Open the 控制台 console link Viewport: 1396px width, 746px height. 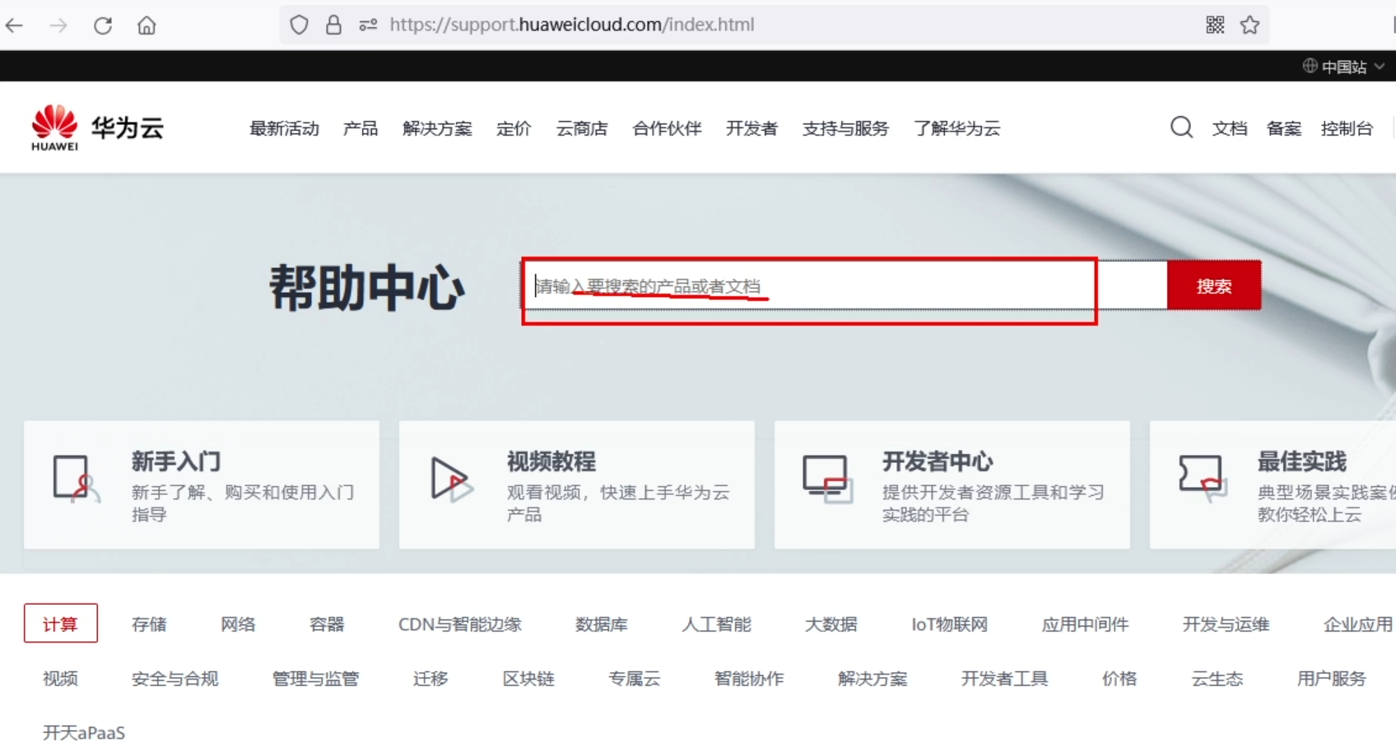point(1347,128)
